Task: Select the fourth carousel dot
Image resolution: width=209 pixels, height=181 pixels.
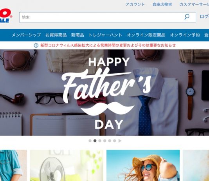Action: point(105,141)
